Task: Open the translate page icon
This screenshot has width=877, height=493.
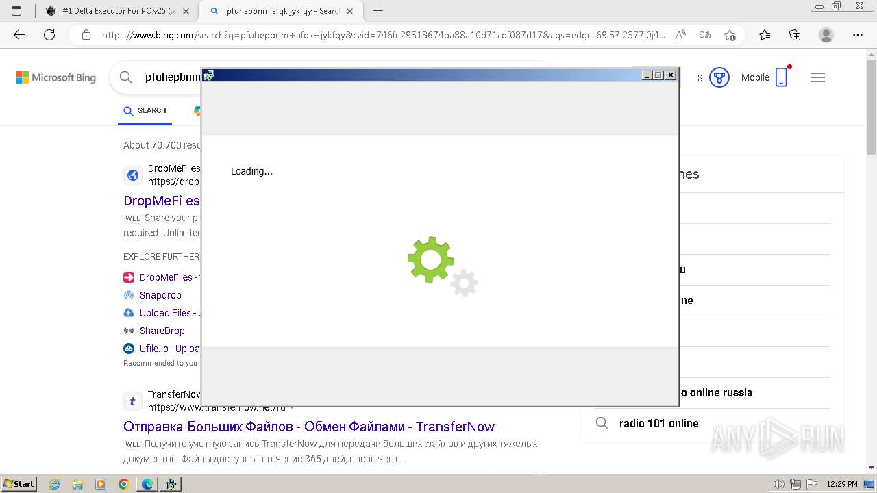Action: point(705,35)
